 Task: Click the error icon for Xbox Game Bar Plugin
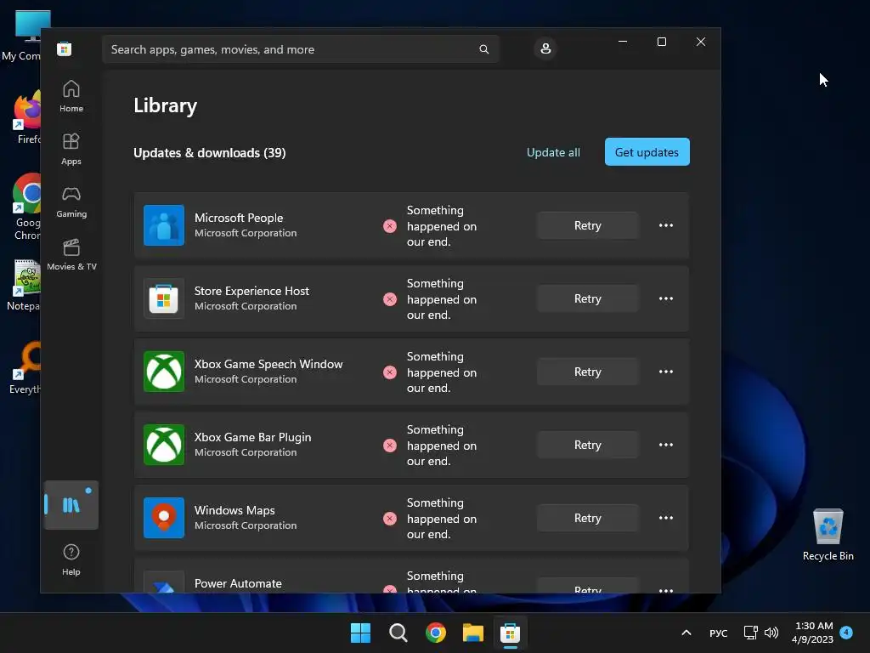(390, 446)
